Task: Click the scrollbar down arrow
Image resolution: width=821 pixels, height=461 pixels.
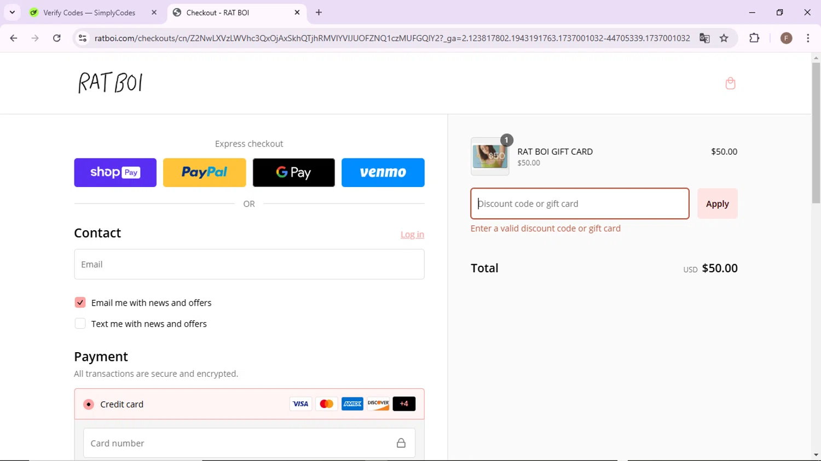Action: [x=816, y=455]
